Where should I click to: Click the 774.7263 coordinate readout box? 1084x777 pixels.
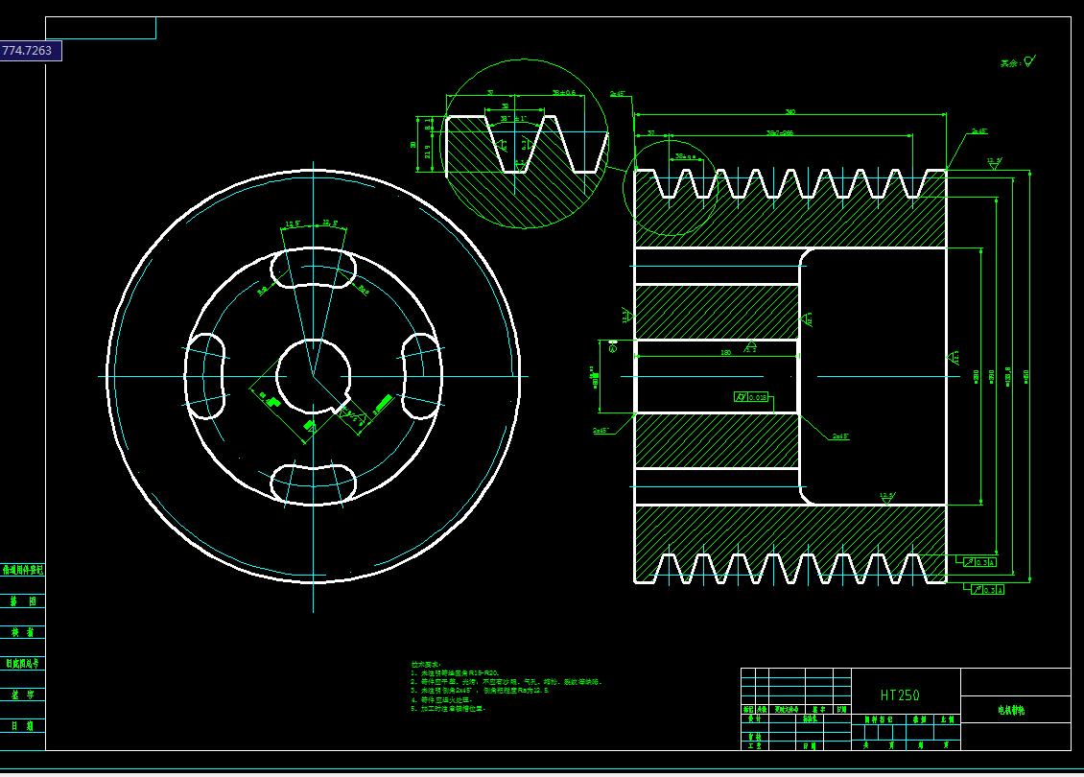31,51
